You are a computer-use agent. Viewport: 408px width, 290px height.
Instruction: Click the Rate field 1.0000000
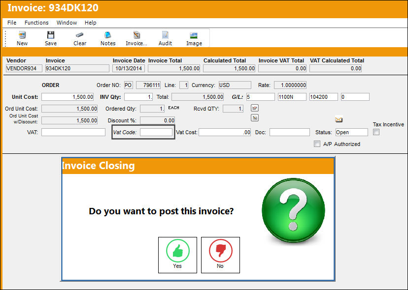[x=290, y=85]
